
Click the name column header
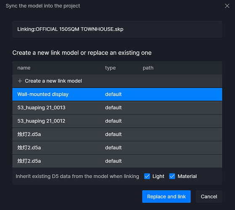pos(24,68)
